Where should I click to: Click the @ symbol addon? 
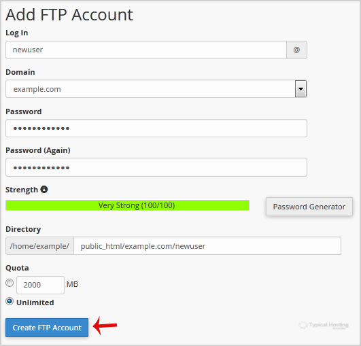(296, 50)
